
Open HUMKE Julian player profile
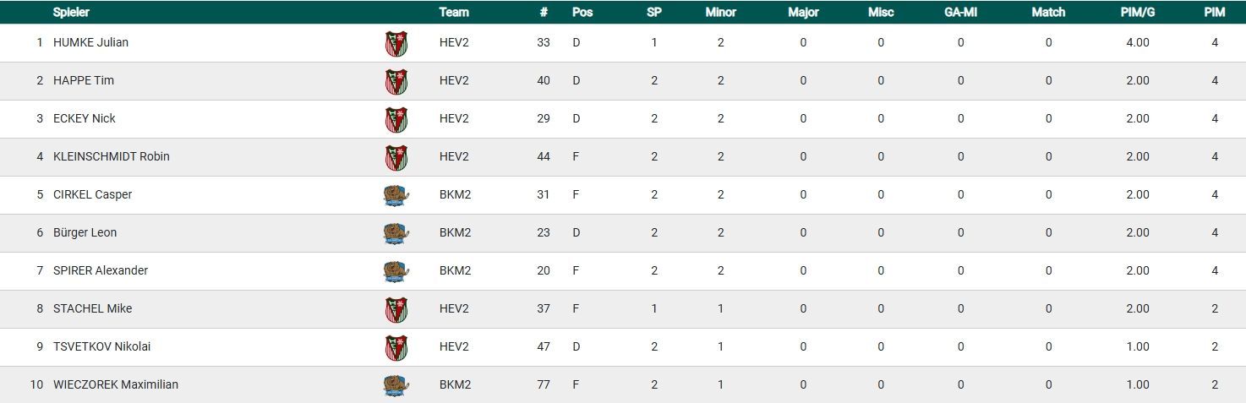(x=90, y=42)
